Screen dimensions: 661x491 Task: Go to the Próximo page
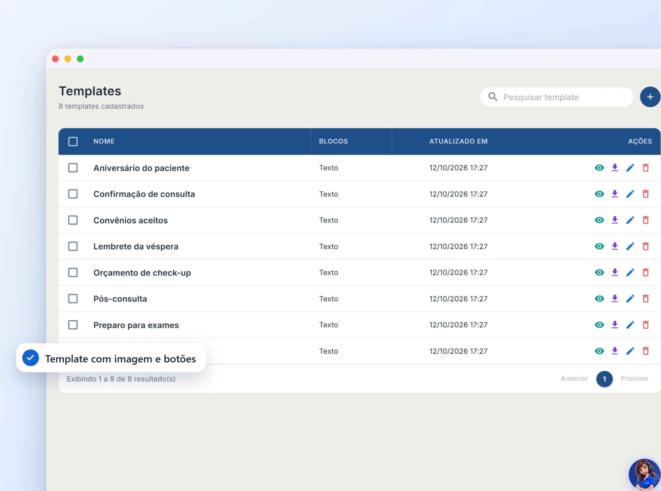pos(634,378)
